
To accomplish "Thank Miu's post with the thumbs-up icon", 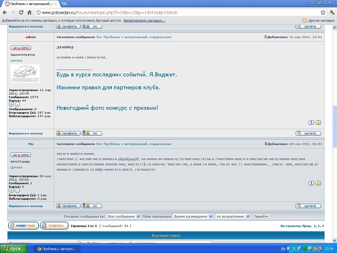I will 318,183.
